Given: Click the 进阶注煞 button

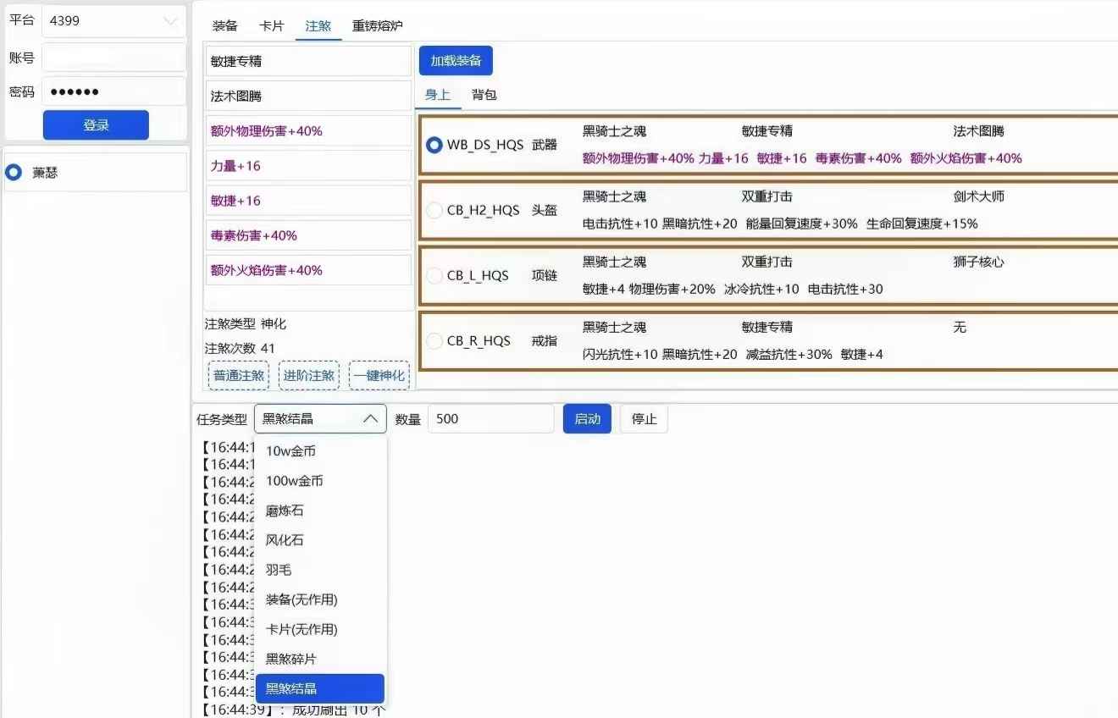Looking at the screenshot, I should [308, 375].
